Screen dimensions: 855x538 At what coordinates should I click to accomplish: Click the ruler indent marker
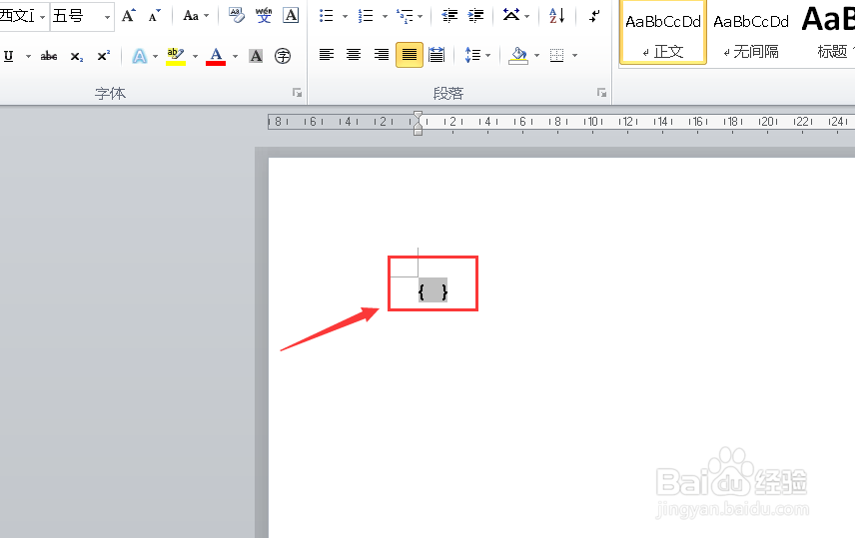pos(418,123)
